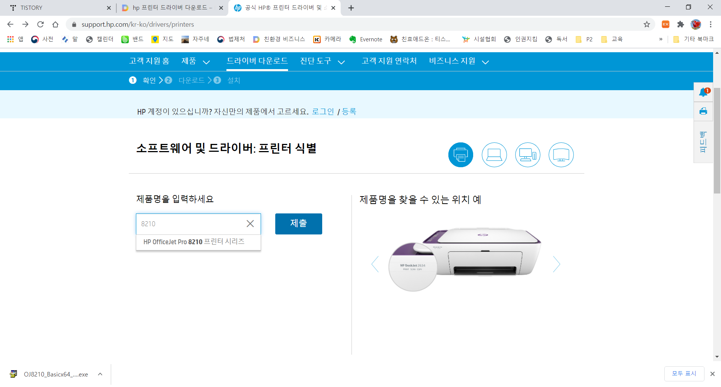Switch to the hp 프린터 드라이버 다운로드 tab
Image resolution: width=721 pixels, height=387 pixels.
click(172, 8)
